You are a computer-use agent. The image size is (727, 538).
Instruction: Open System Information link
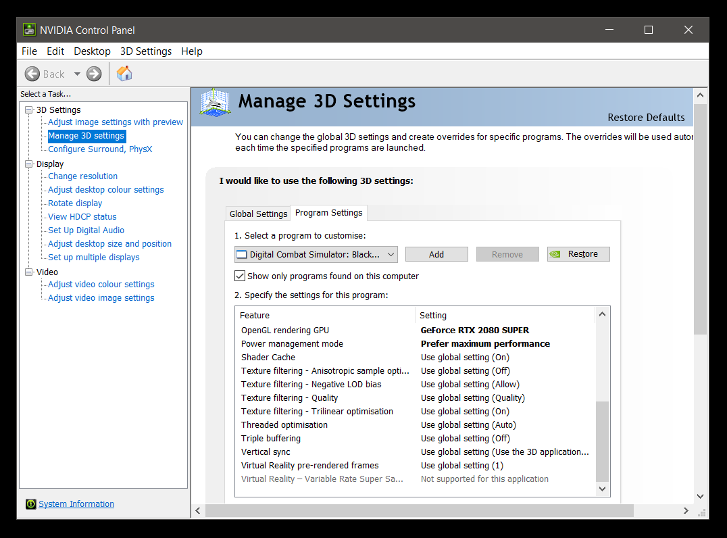76,504
